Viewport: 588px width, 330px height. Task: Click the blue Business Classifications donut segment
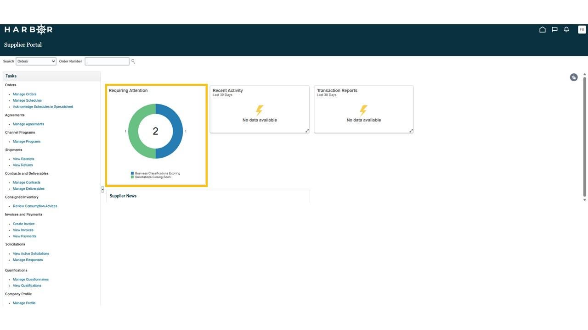point(178,131)
